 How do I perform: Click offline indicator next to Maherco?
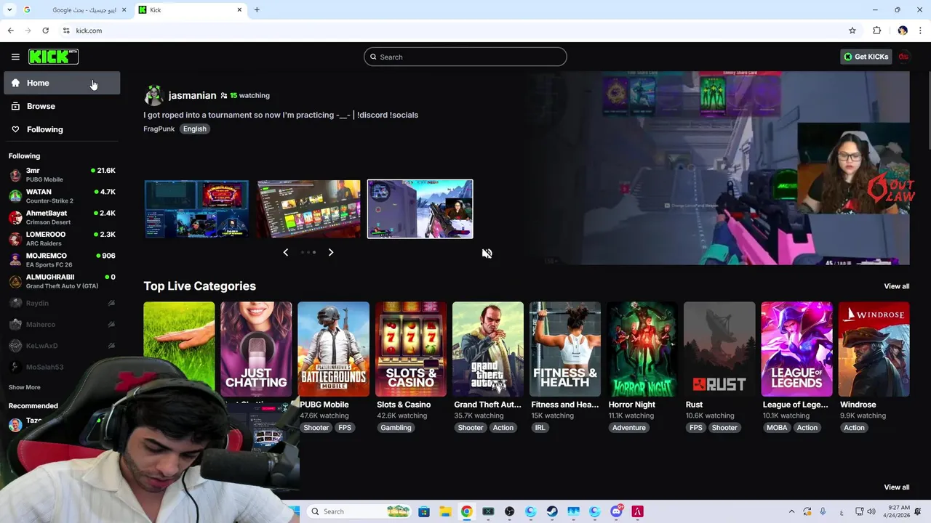(111, 324)
